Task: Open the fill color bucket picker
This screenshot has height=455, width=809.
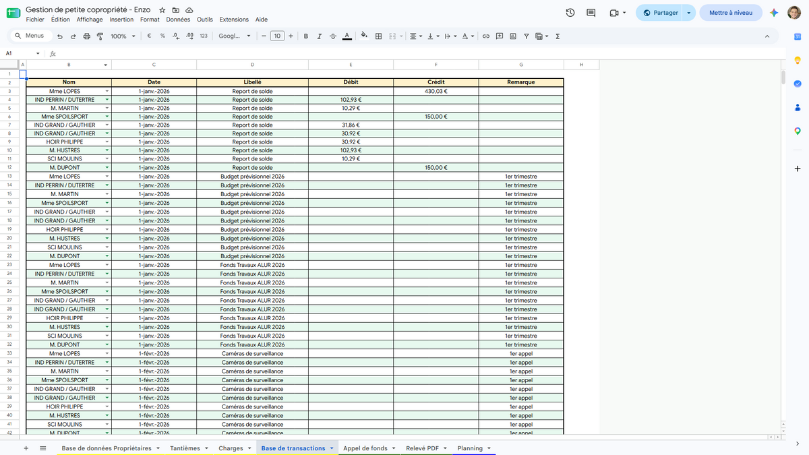Action: click(364, 36)
